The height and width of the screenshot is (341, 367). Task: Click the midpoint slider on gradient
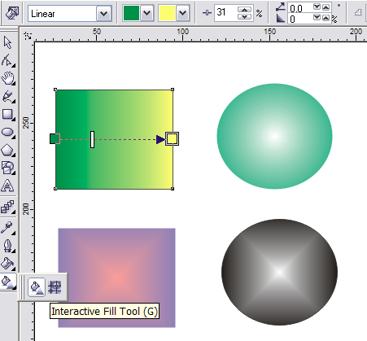(x=92, y=139)
